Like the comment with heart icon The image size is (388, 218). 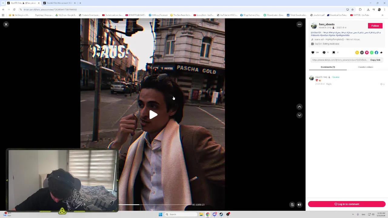(x=381, y=84)
